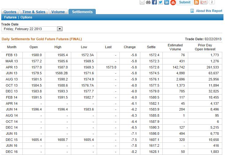Open the About this Report link

pos(209,11)
